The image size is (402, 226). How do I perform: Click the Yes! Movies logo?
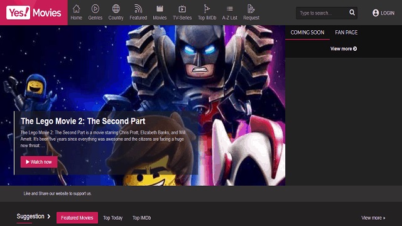(x=34, y=13)
